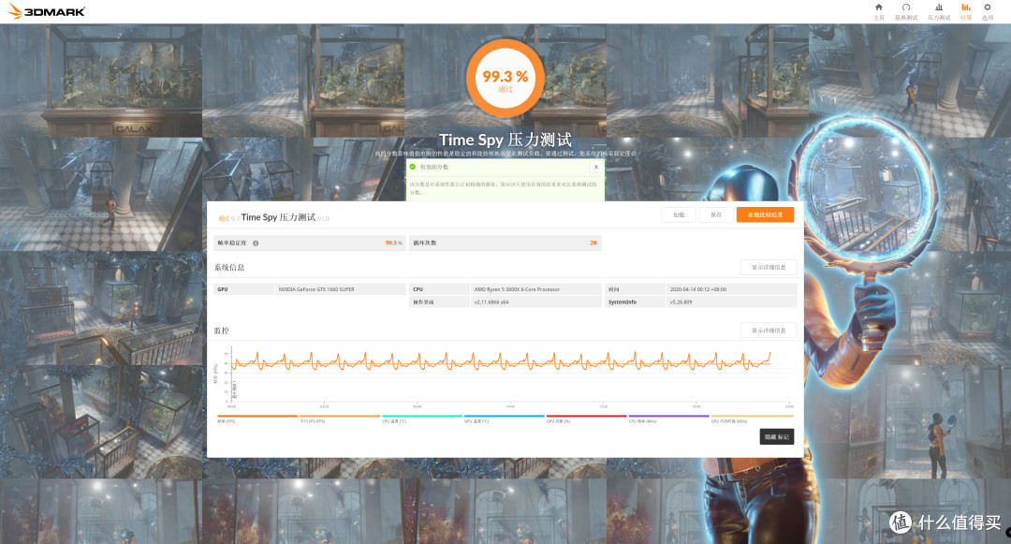
Task: Click the green checkmark valid score icon
Action: [x=413, y=167]
